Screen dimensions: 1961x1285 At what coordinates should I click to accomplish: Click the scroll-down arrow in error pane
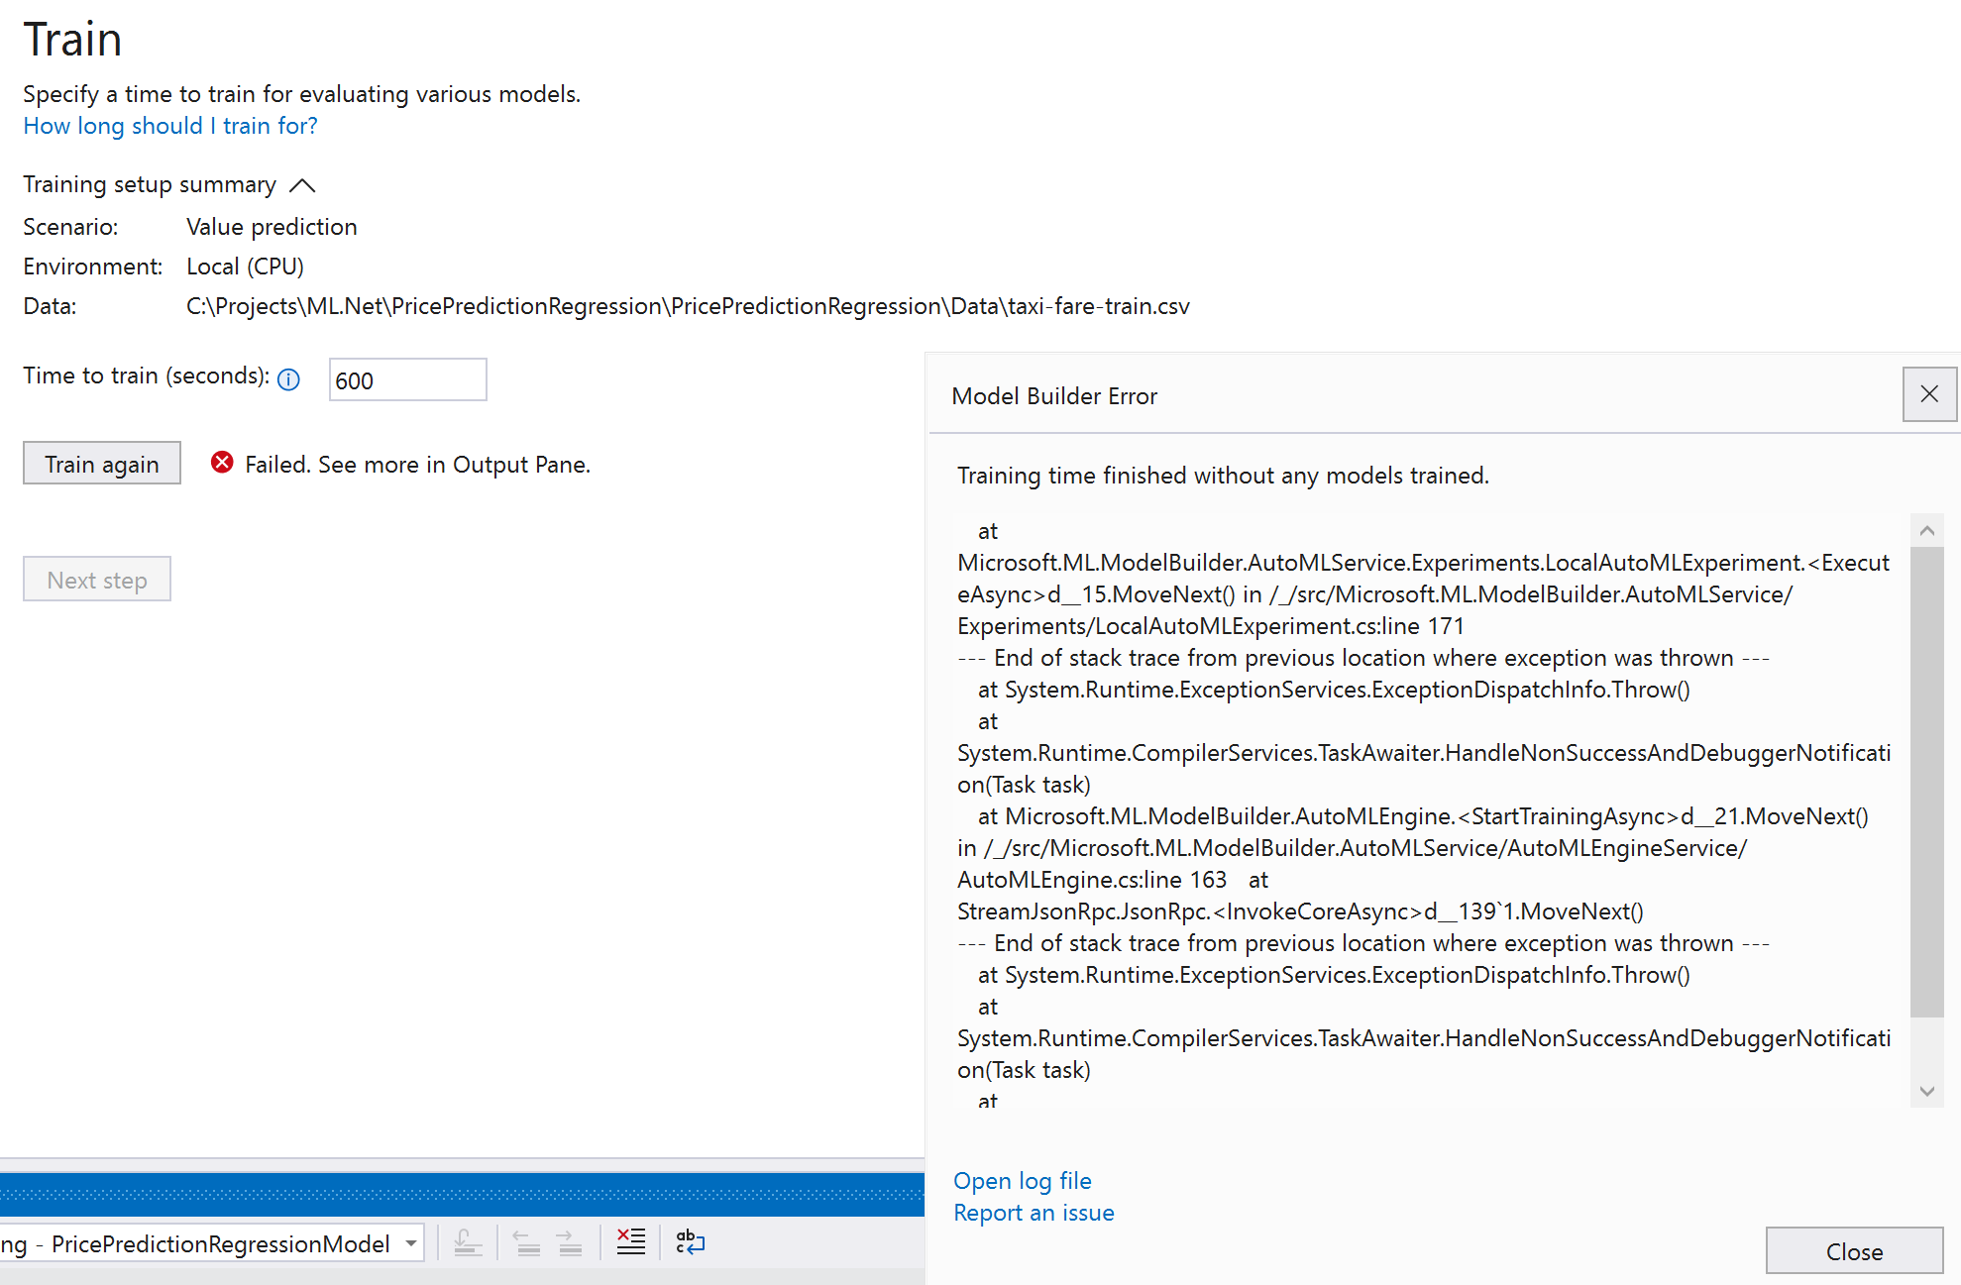[x=1927, y=1091]
